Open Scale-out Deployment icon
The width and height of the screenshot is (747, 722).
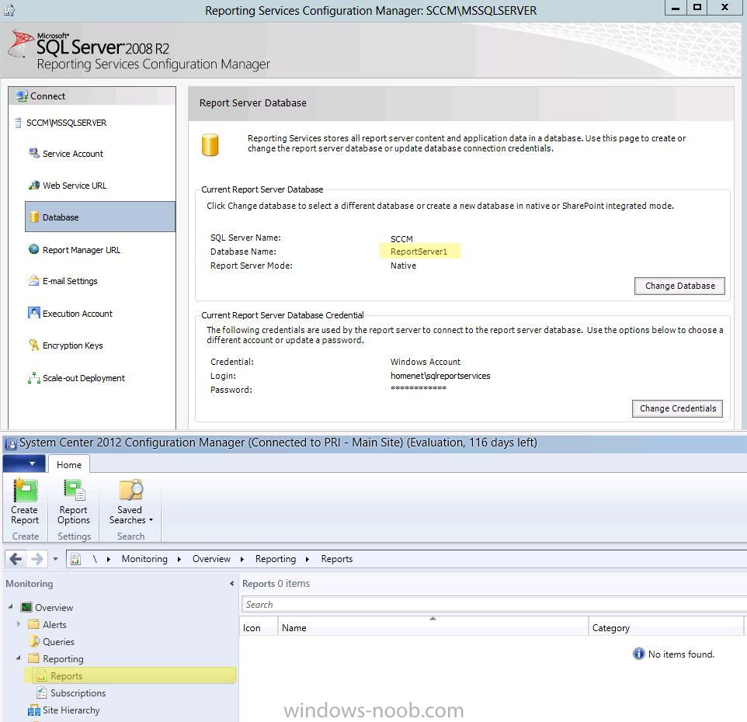coord(34,377)
